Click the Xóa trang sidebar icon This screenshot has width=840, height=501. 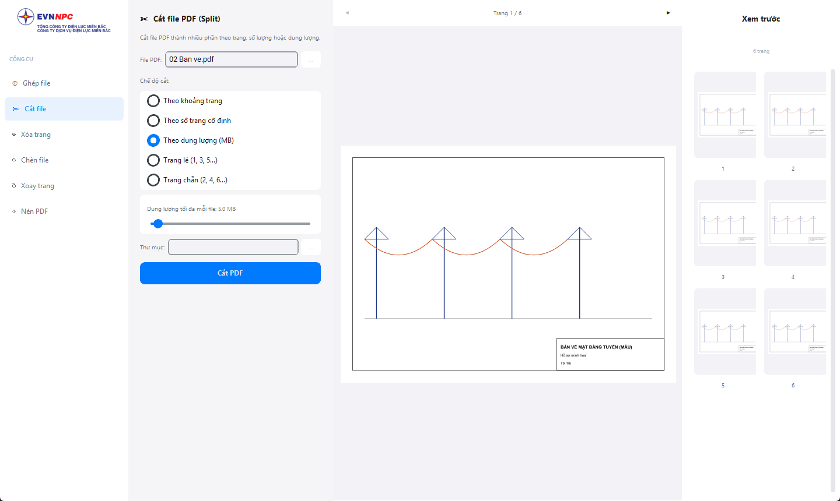point(14,135)
